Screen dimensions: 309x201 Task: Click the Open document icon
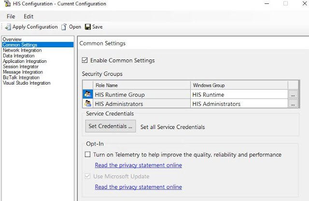64,27
